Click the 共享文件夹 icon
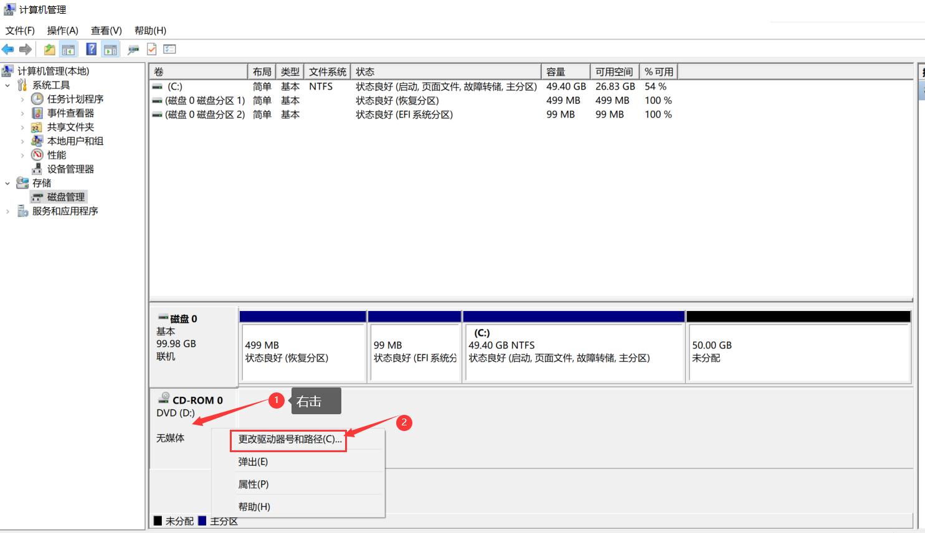This screenshot has width=925, height=533. click(37, 127)
